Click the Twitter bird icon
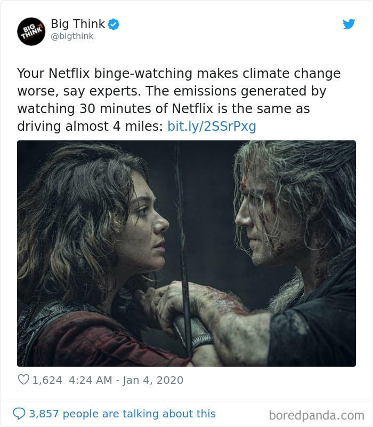The height and width of the screenshot is (427, 373). [349, 23]
